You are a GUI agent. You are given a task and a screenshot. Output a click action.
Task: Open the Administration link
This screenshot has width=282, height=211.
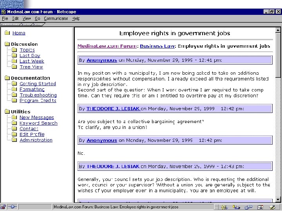(x=36, y=140)
